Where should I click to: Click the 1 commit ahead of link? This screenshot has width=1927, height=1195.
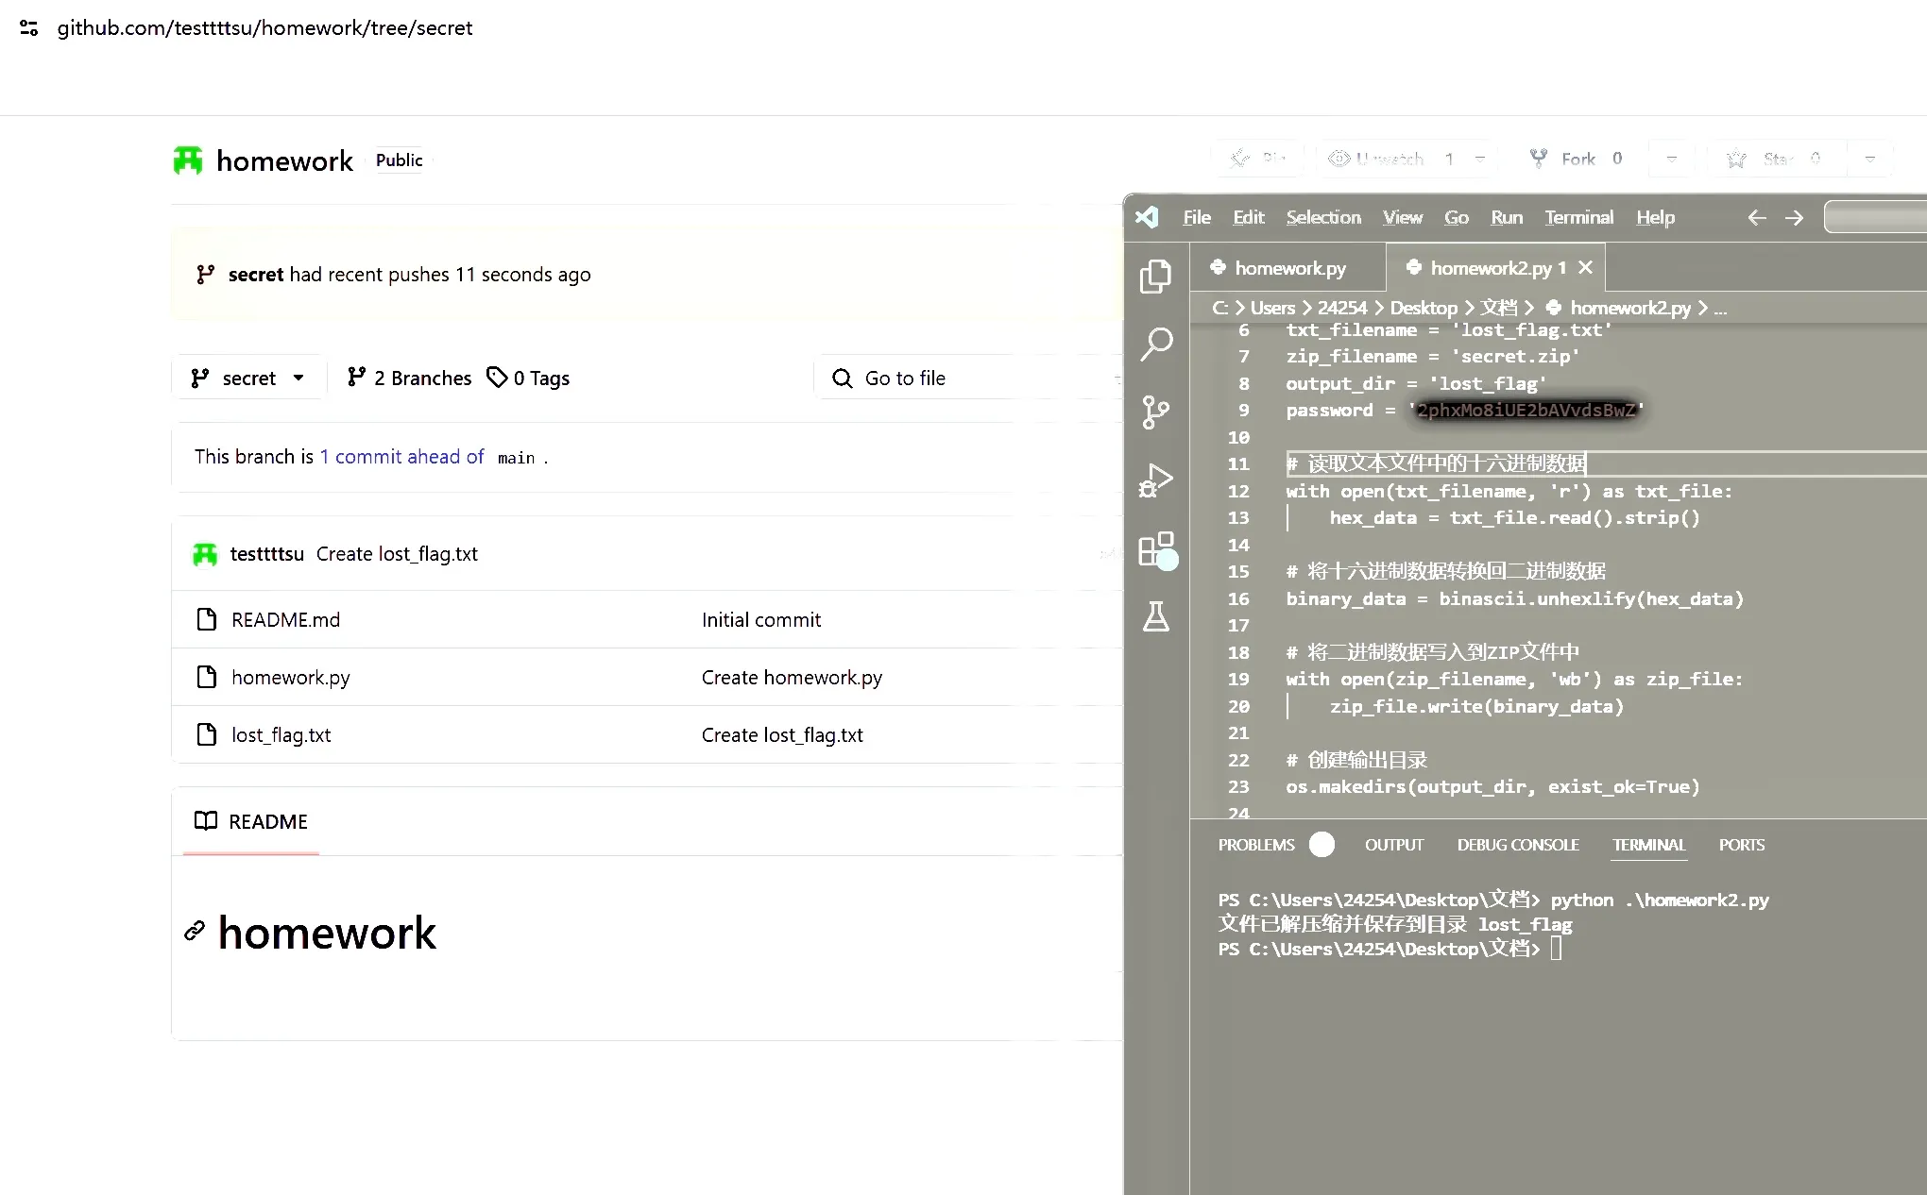402,457
